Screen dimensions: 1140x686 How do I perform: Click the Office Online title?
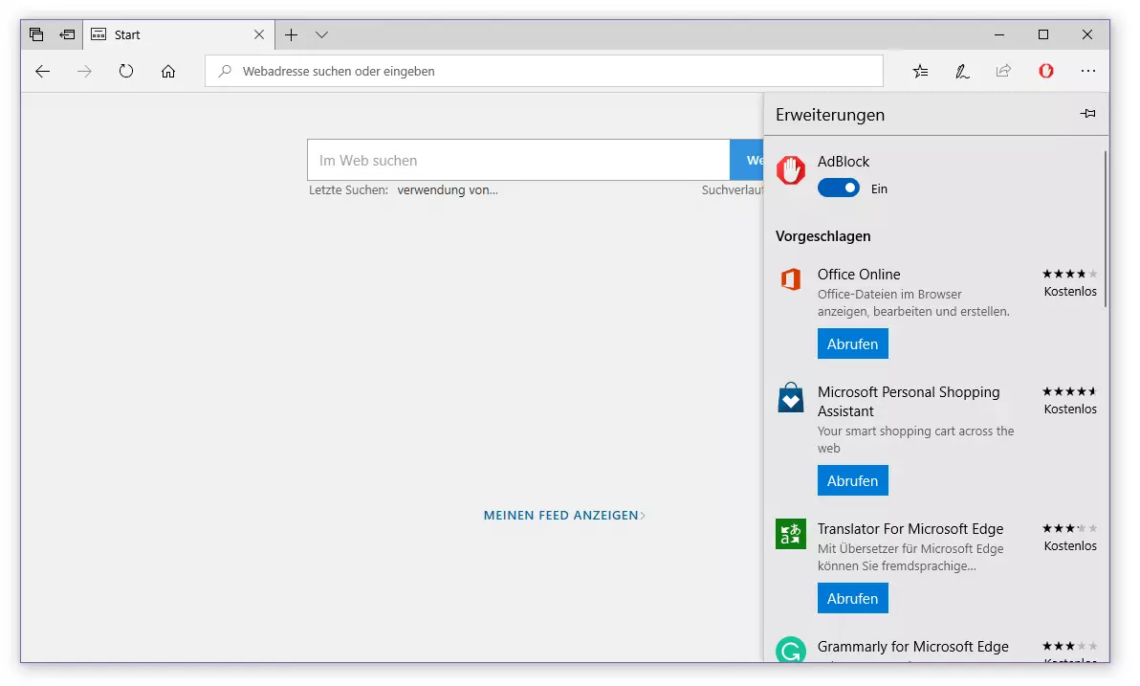[859, 275]
